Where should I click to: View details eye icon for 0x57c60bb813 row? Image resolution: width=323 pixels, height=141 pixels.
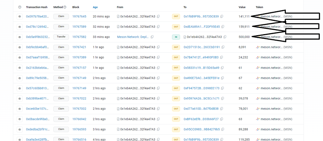(19, 88)
